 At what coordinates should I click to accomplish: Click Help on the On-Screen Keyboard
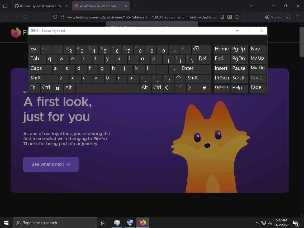pyautogui.click(x=239, y=88)
